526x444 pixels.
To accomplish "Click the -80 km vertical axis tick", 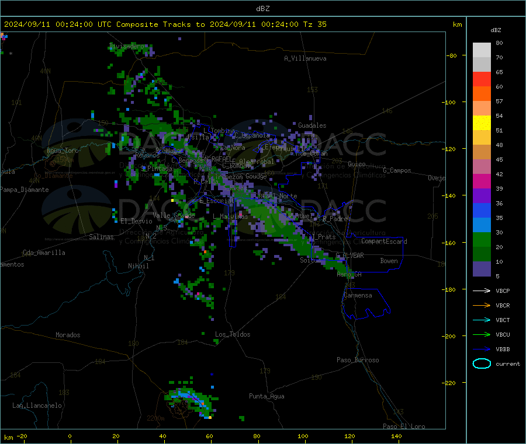I will pyautogui.click(x=451, y=55).
